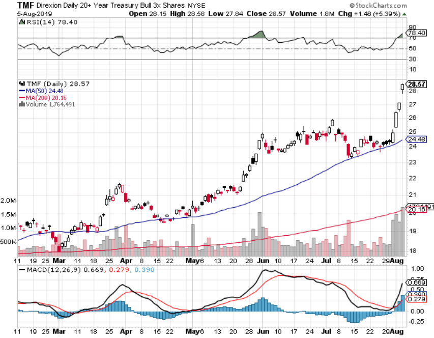This screenshot has width=434, height=338.
Task: Click the TMF (Daily) 28.57 legend label
Action: point(58,84)
